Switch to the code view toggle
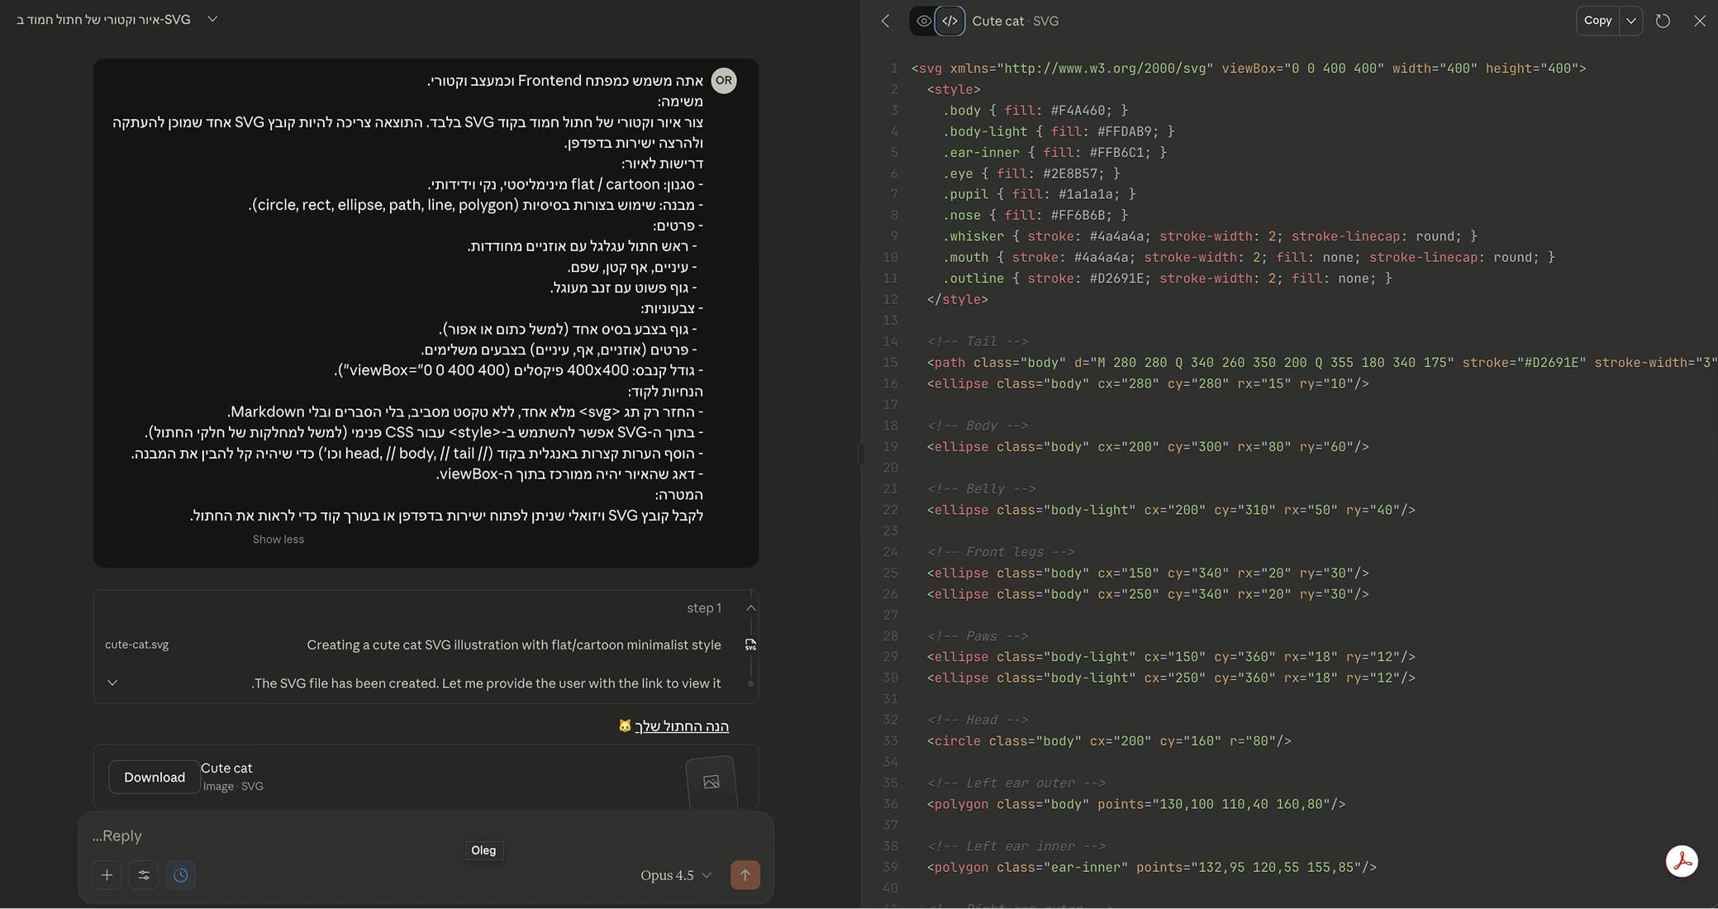Screen dimensions: 1718x909 coord(949,21)
